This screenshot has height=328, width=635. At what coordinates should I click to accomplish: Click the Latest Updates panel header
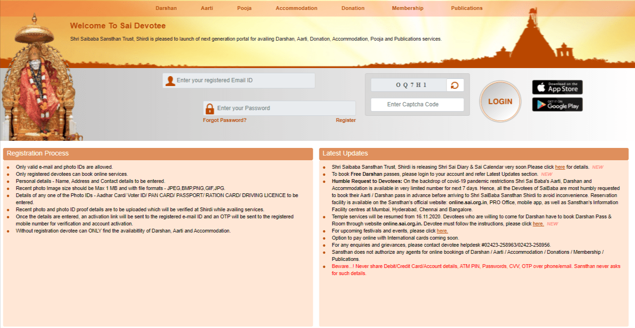[474, 154]
